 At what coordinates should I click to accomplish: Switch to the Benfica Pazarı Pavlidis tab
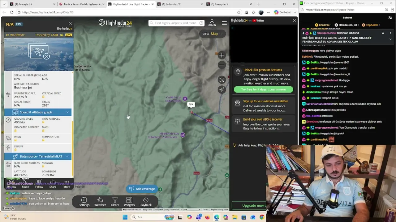[82, 4]
